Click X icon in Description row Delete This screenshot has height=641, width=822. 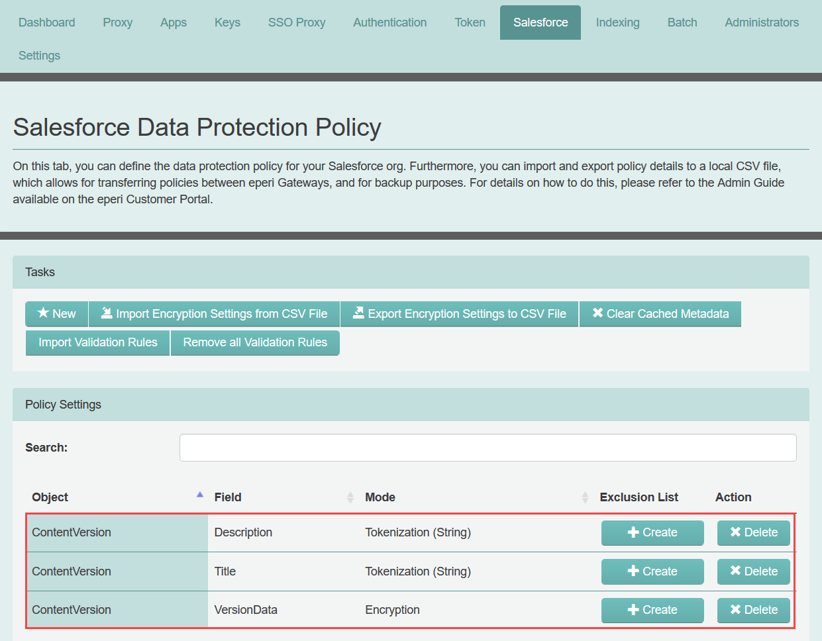click(735, 532)
